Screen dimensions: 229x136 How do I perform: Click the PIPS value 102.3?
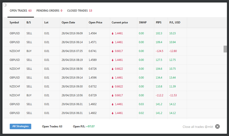(159, 33)
